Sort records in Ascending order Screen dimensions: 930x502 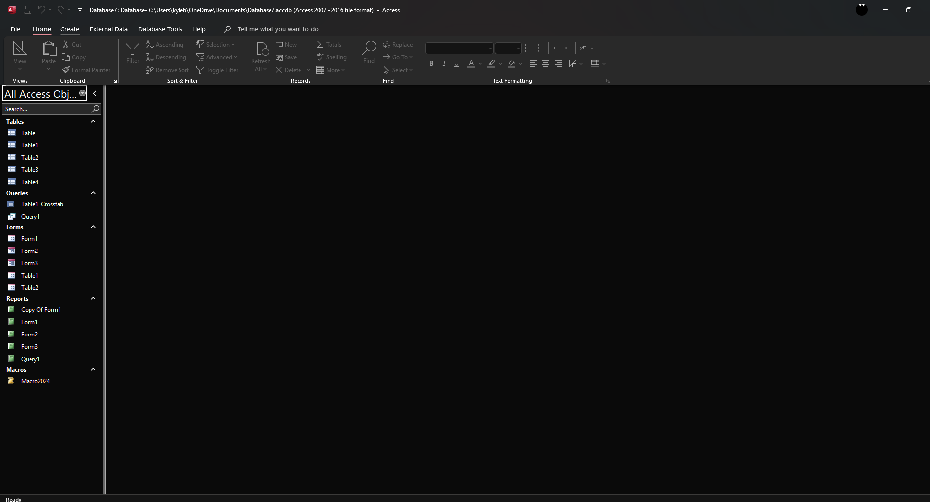165,45
